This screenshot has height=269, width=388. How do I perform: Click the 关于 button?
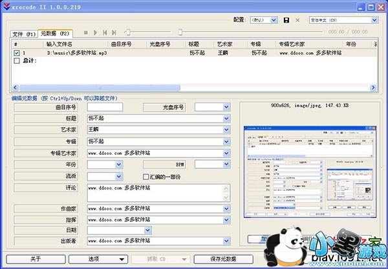(x=35, y=259)
